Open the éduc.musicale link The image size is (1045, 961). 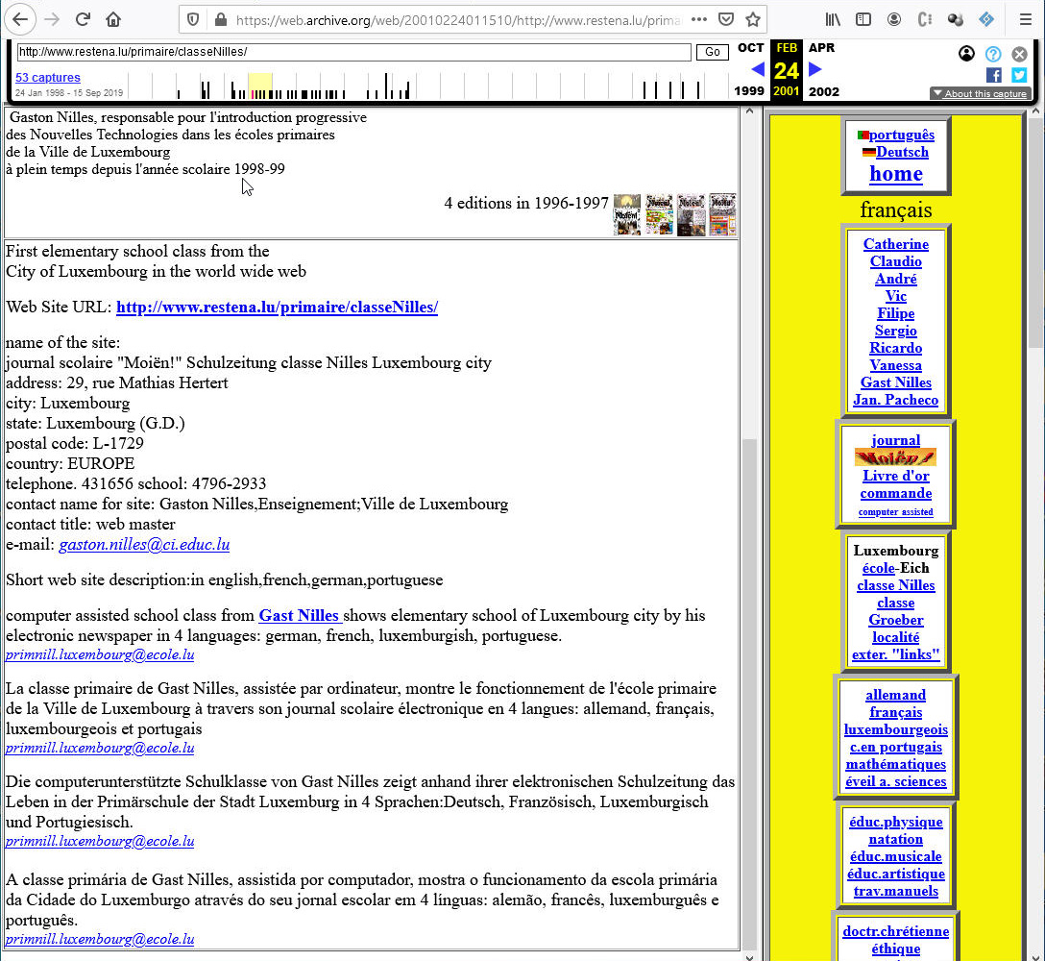point(896,857)
